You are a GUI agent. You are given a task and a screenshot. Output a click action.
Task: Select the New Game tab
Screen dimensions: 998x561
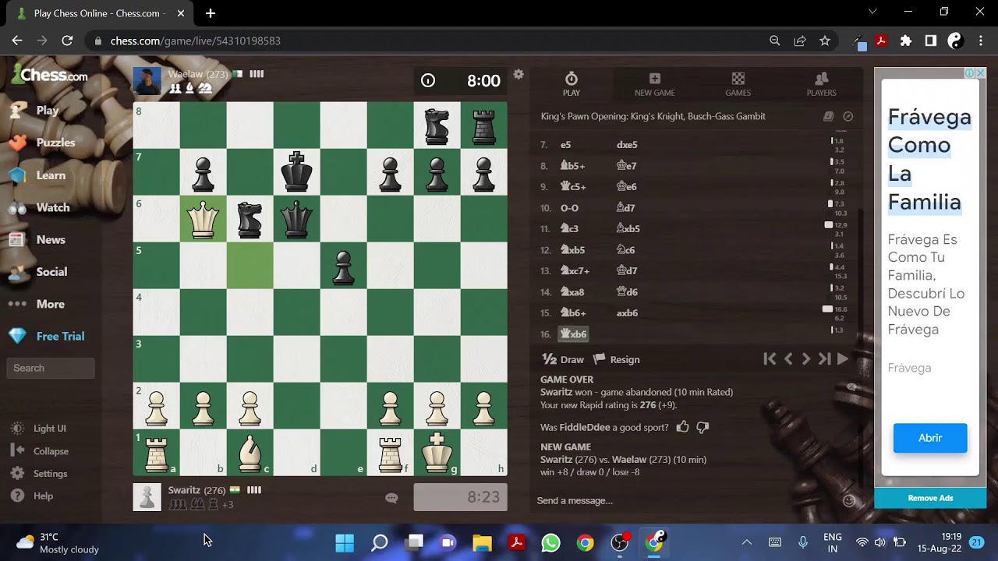(x=655, y=84)
